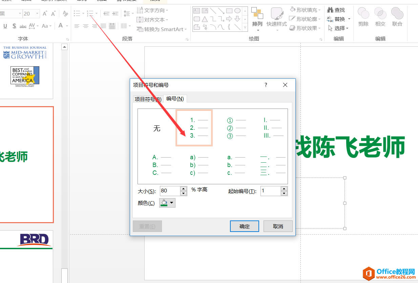Select the 1. 2. 3. numbering style

click(x=194, y=128)
